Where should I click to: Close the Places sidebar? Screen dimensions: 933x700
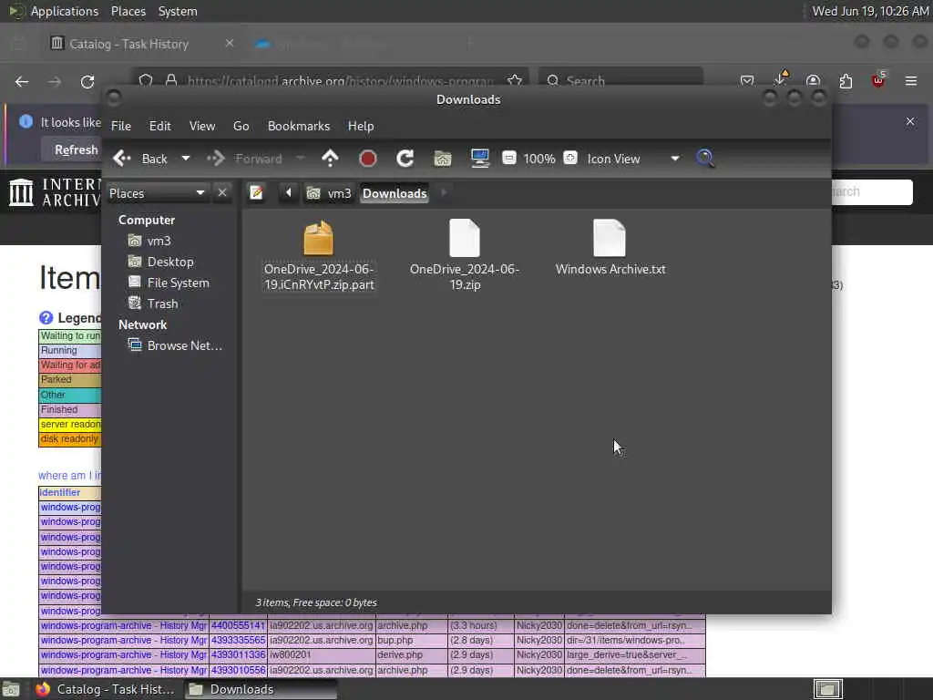(222, 193)
